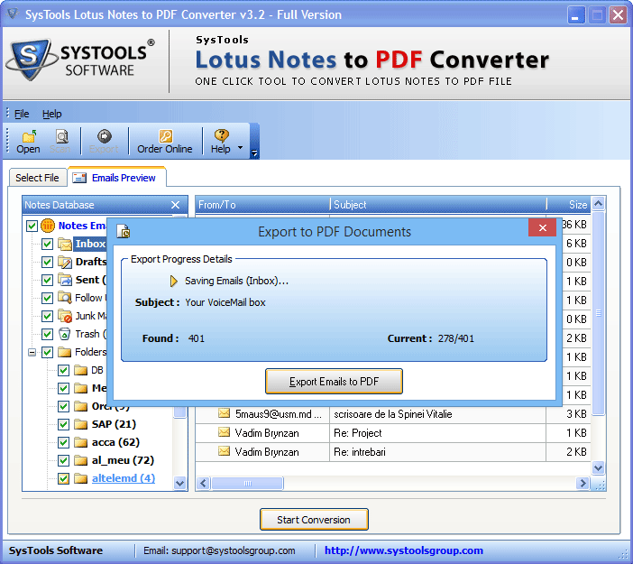Screen dimensions: 633x564
Task: Uncheck the Folders node checkbox
Action: (x=47, y=352)
